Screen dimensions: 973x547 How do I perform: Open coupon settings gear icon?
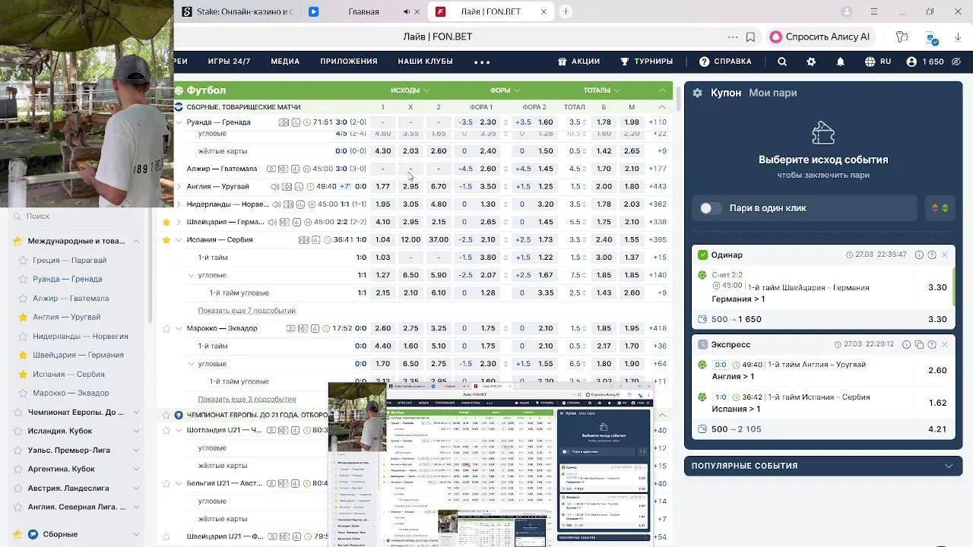pos(698,93)
